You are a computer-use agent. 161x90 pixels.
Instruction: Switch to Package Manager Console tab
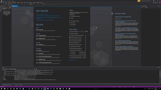pos(7,85)
